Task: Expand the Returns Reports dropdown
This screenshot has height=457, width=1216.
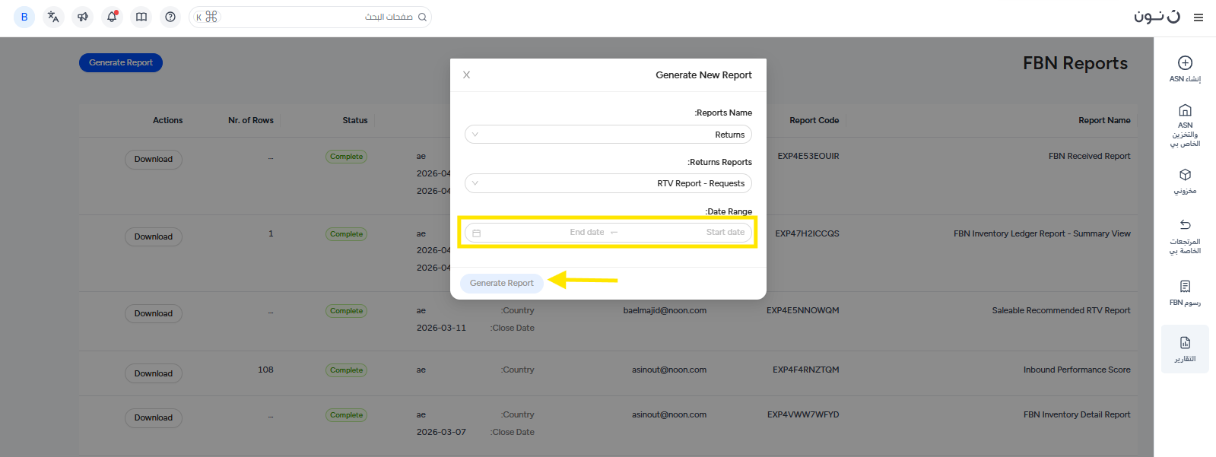Action: [x=608, y=183]
